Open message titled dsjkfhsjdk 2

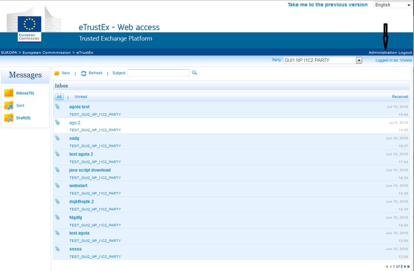pos(81,201)
